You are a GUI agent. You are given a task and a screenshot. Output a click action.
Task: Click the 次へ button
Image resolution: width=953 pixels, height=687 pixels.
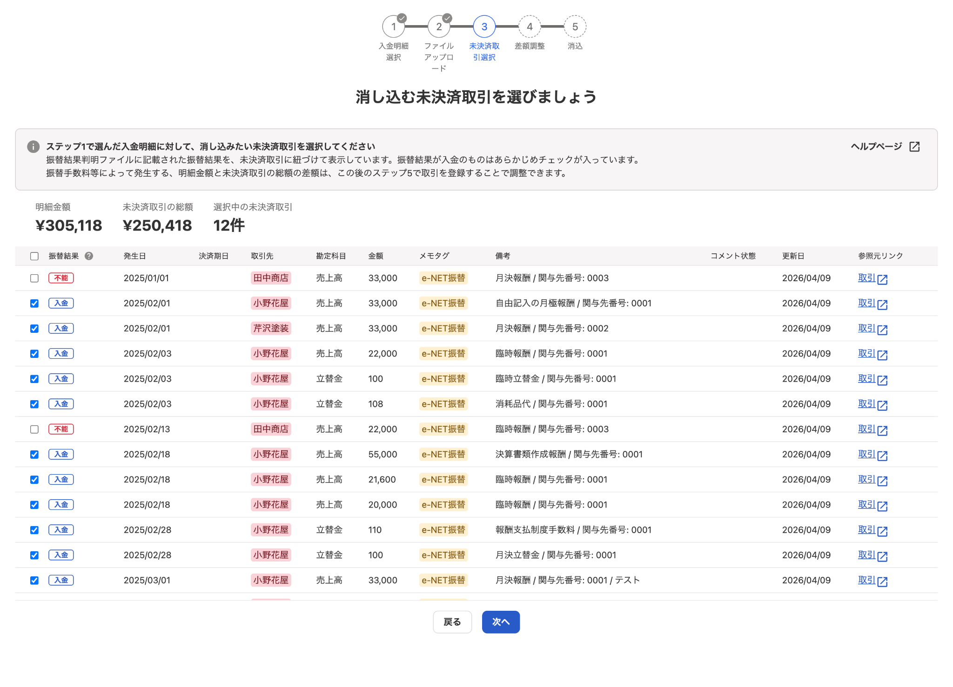[x=501, y=622]
